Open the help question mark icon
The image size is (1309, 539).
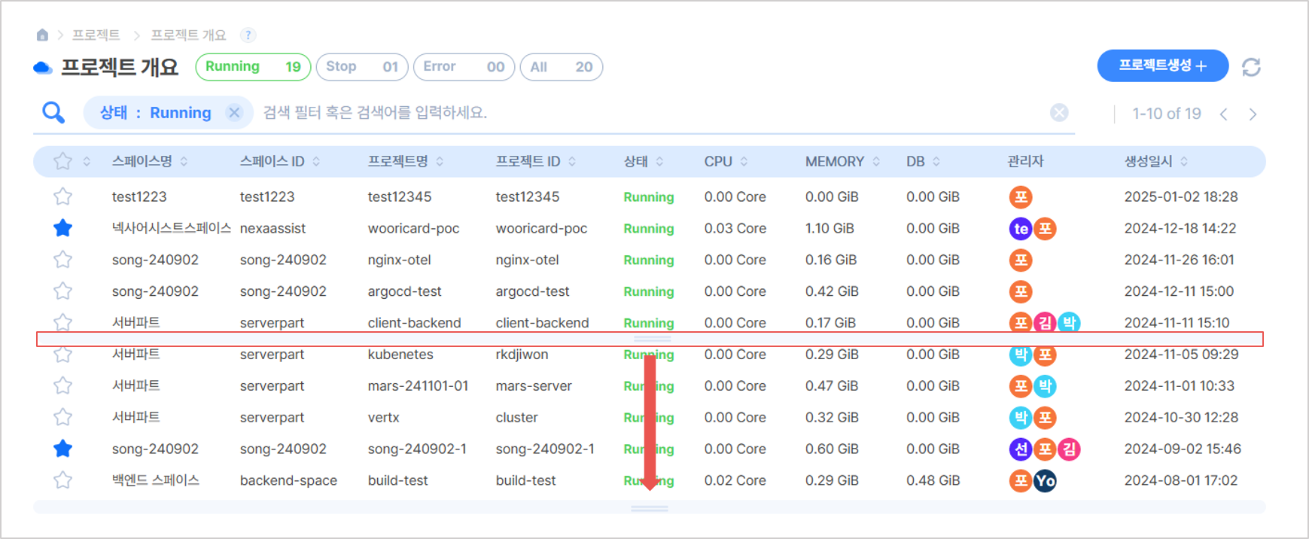(x=248, y=35)
